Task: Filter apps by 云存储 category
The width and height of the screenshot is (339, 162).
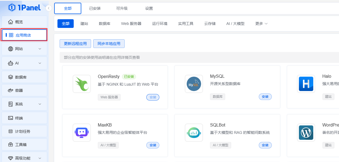Action: tap(210, 24)
